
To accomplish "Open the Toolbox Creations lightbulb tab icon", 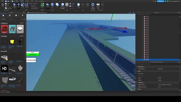I will click(x=23, y=15).
